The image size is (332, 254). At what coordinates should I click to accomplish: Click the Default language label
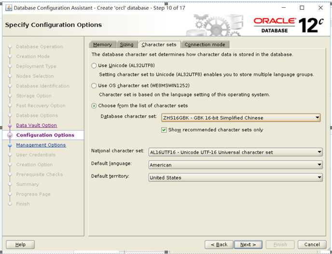pyautogui.click(x=111, y=164)
